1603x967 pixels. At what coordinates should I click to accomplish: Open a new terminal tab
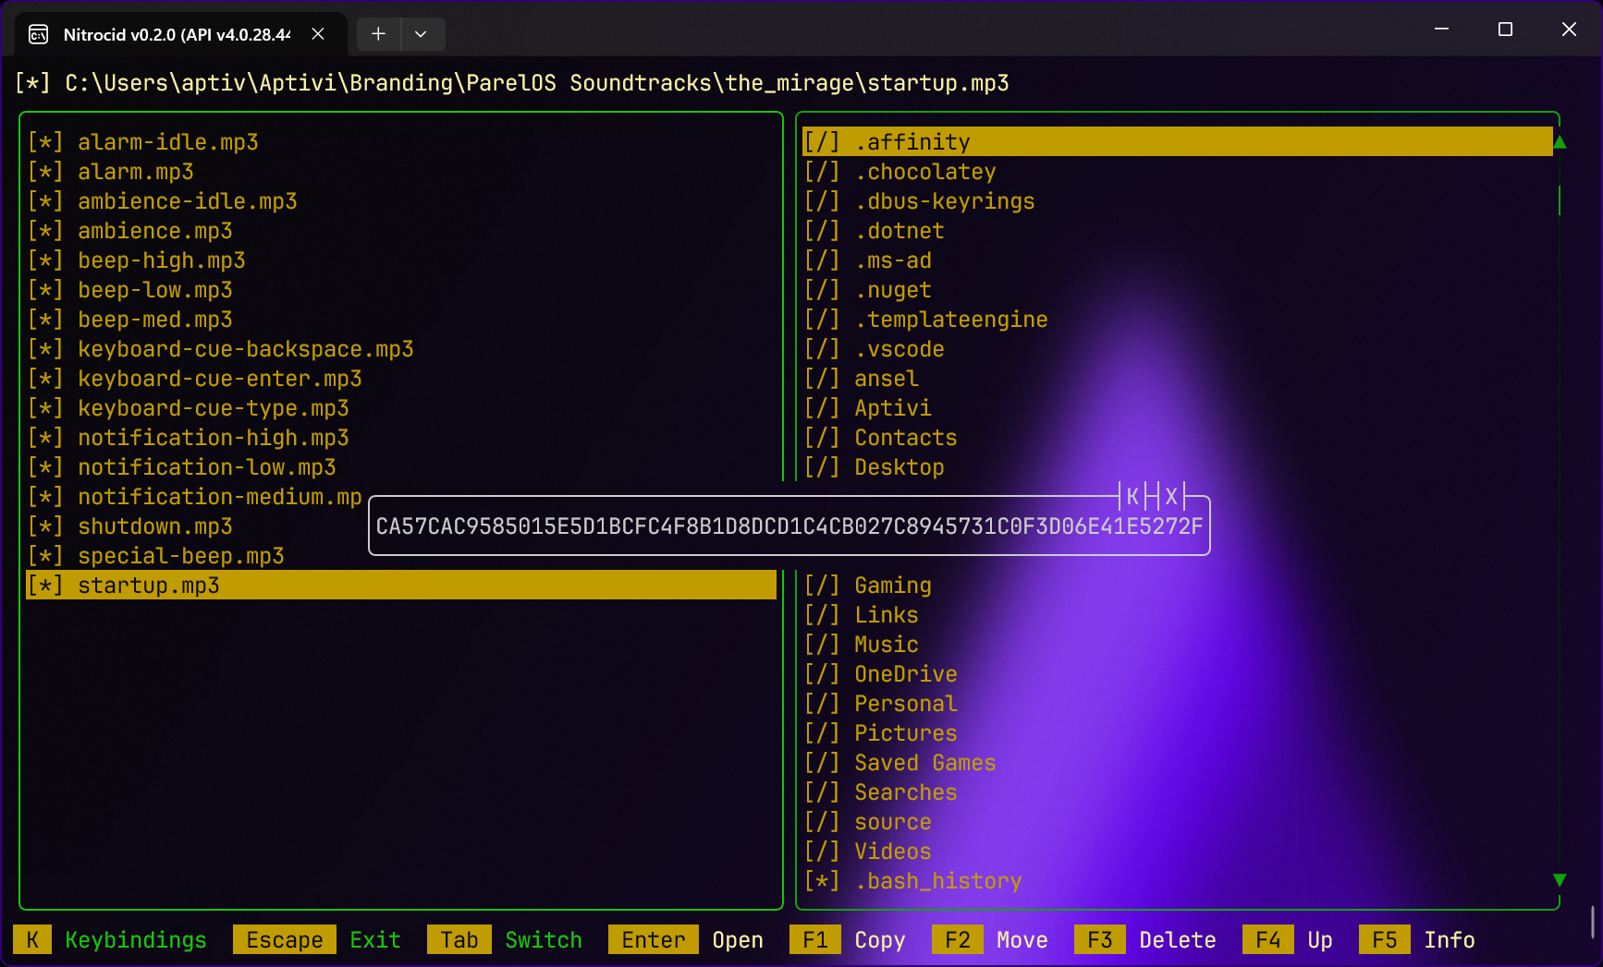pos(378,34)
